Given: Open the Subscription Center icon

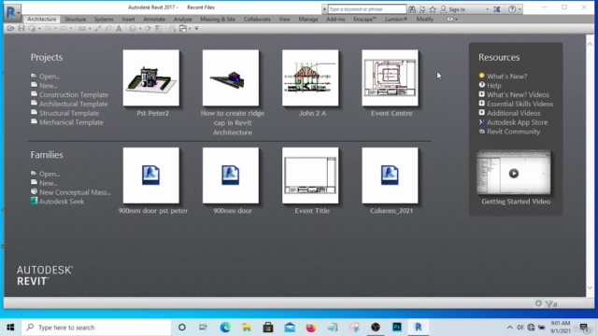Looking at the screenshot, I should tap(422, 9).
